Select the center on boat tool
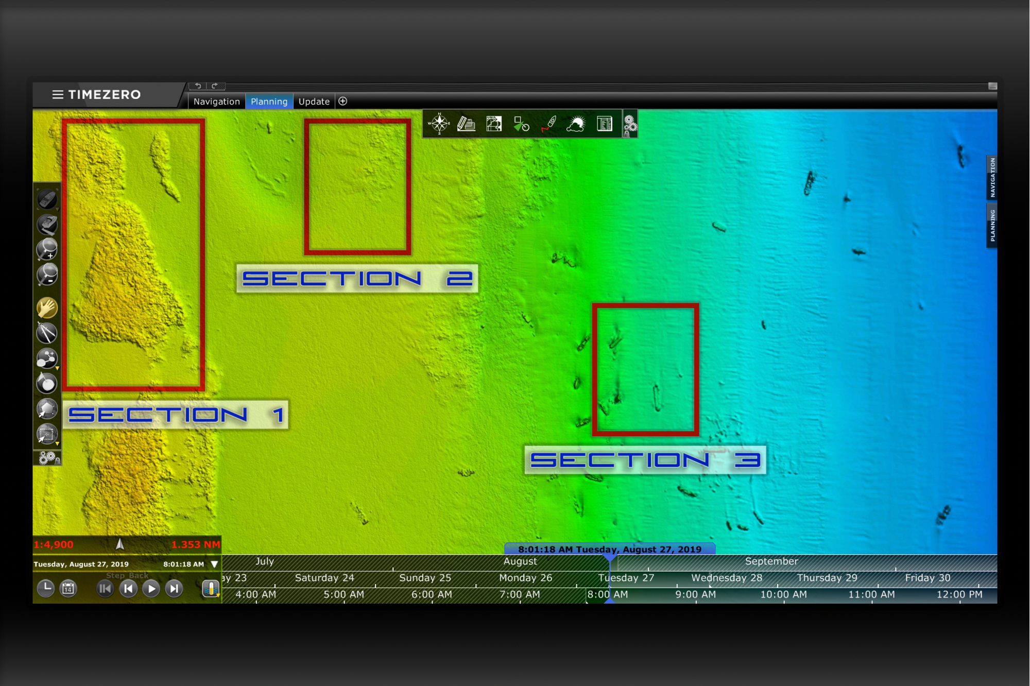The height and width of the screenshot is (686, 1030). [46, 199]
